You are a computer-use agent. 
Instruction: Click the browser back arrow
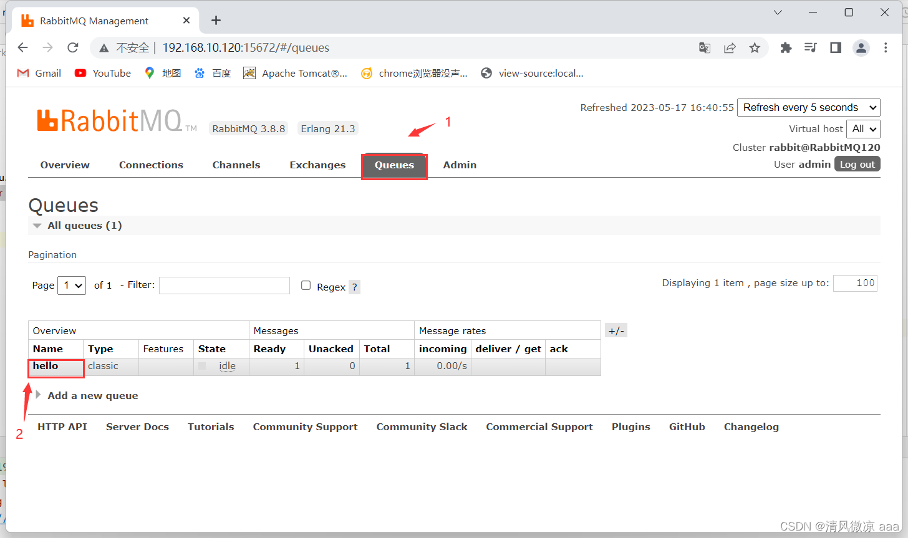(23, 47)
